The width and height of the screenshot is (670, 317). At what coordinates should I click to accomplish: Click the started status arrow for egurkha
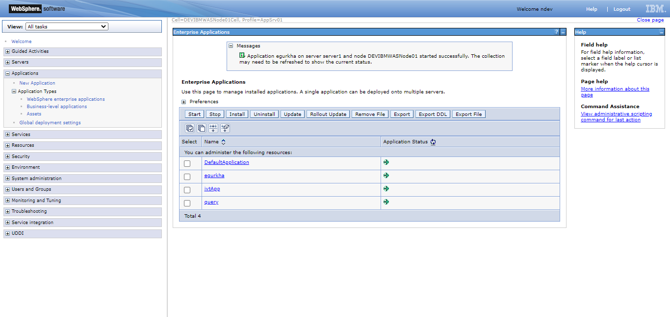[x=386, y=175]
